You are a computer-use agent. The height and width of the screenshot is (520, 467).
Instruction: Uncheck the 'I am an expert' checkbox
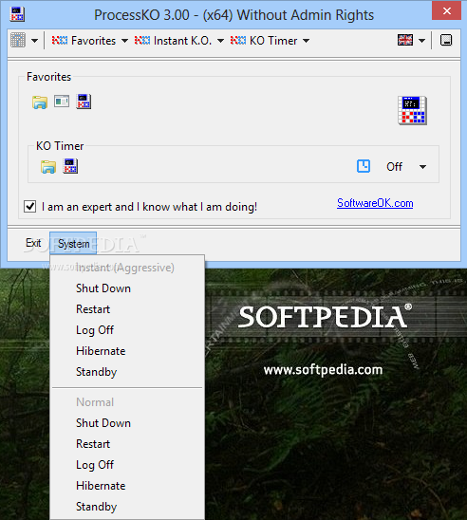coord(29,206)
